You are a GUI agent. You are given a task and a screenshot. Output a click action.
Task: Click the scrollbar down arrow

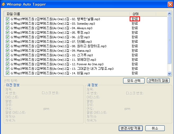coord(169,74)
